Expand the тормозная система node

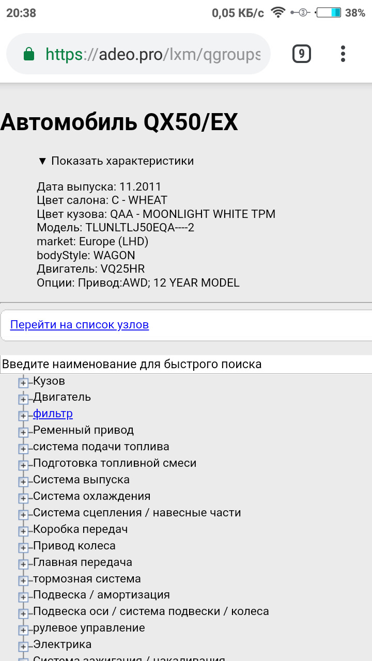(x=23, y=580)
